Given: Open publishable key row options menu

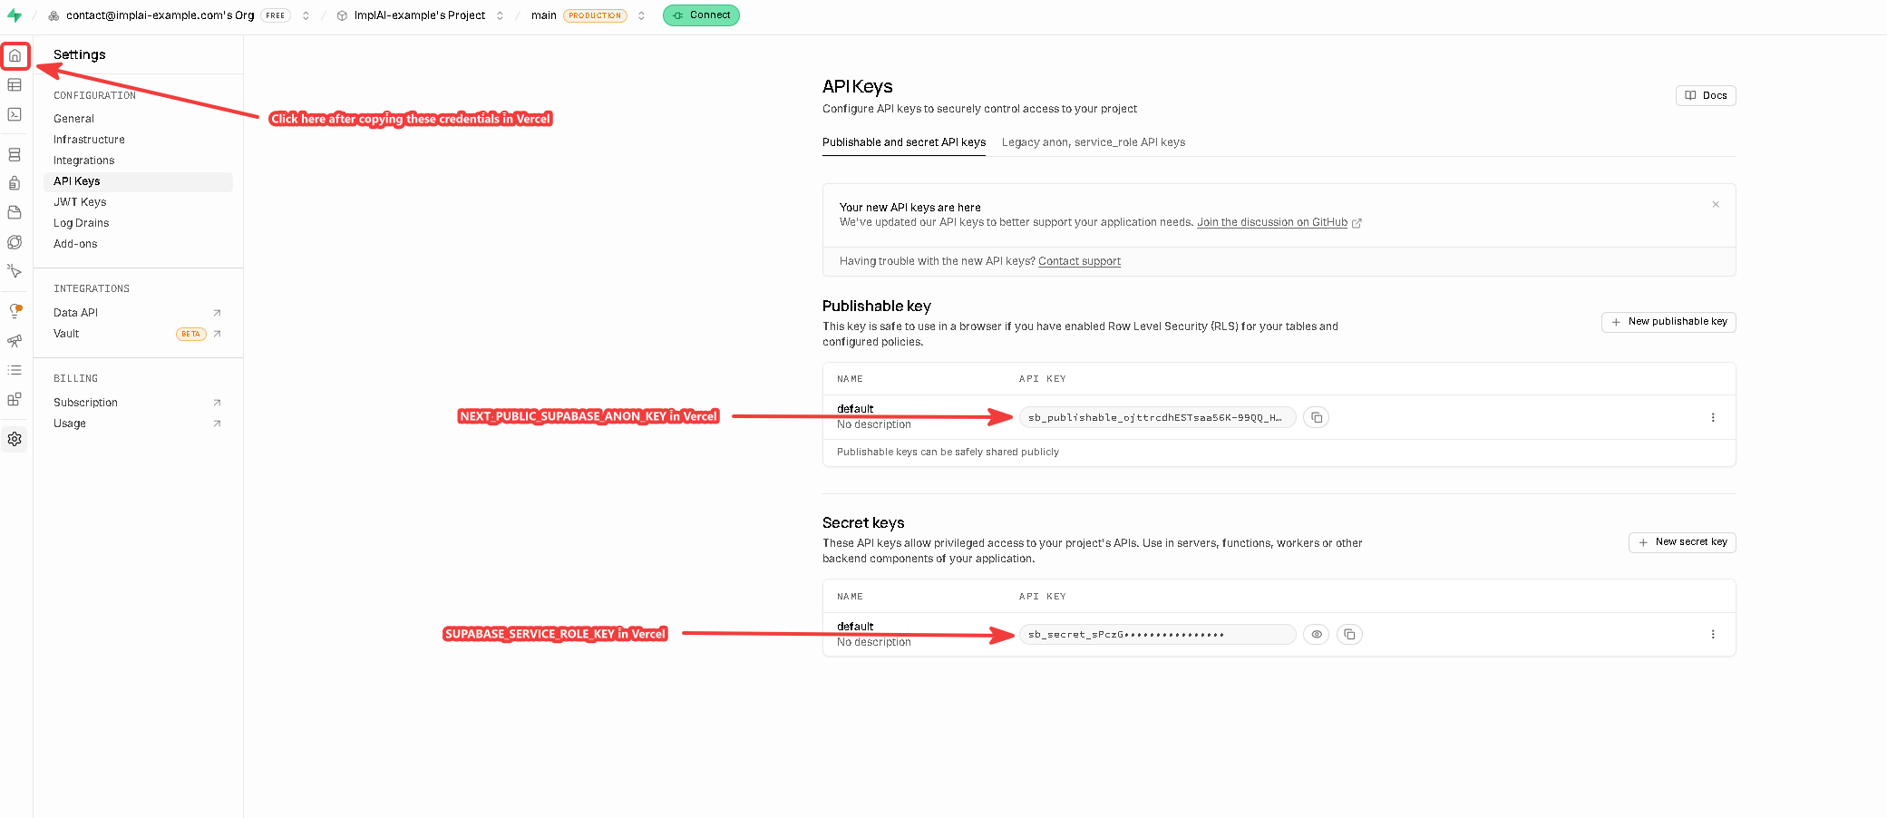Looking at the screenshot, I should [x=1713, y=417].
